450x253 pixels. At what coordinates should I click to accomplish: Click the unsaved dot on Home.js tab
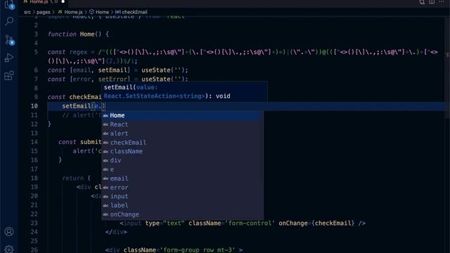point(63,2)
